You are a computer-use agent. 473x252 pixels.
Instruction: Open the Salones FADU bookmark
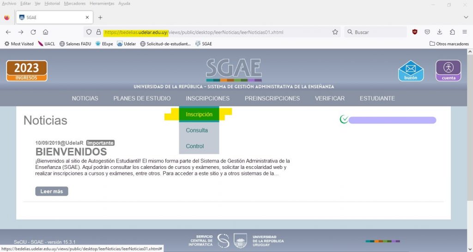75,44
